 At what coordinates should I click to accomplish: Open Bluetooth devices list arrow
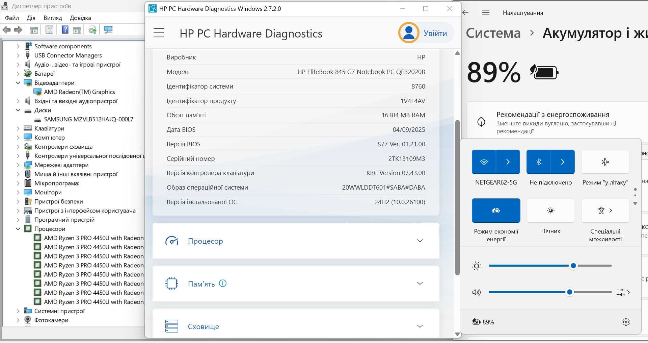563,162
